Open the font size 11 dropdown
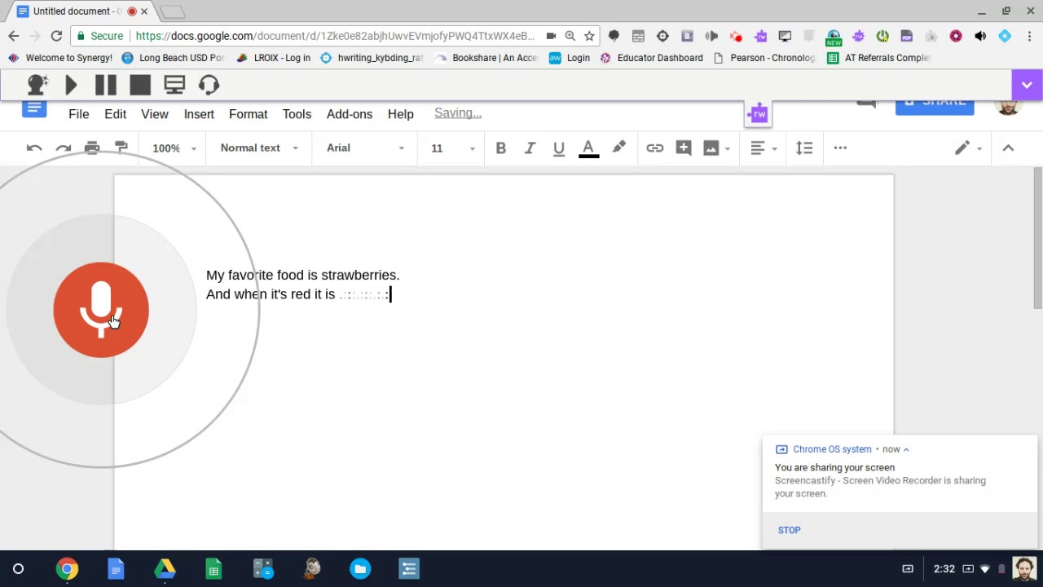Screen dimensions: 1043x587 coord(452,148)
